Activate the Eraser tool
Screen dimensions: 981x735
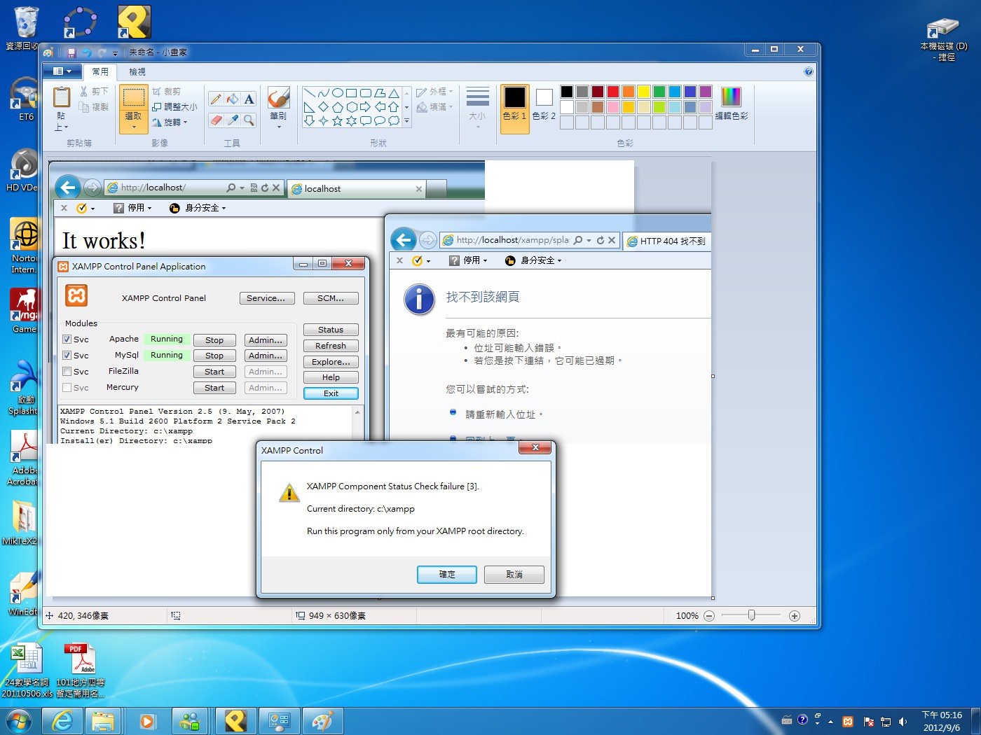click(216, 120)
